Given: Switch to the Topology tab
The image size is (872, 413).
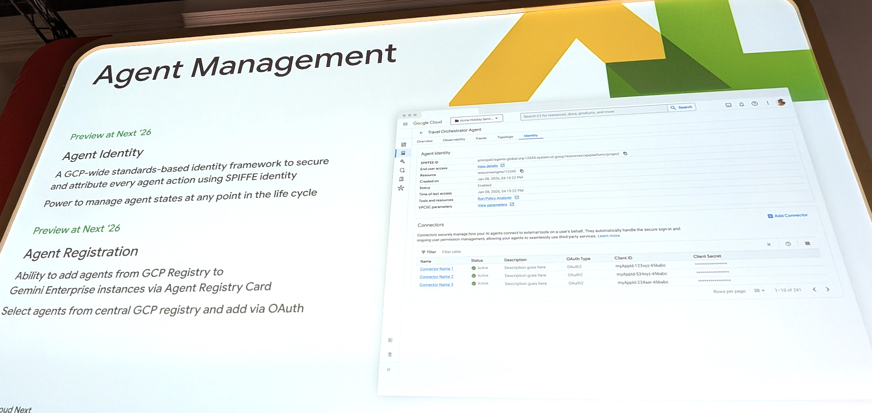Looking at the screenshot, I should (505, 137).
